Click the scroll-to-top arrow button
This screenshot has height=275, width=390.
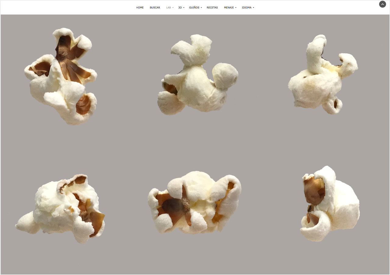pos(382,4)
